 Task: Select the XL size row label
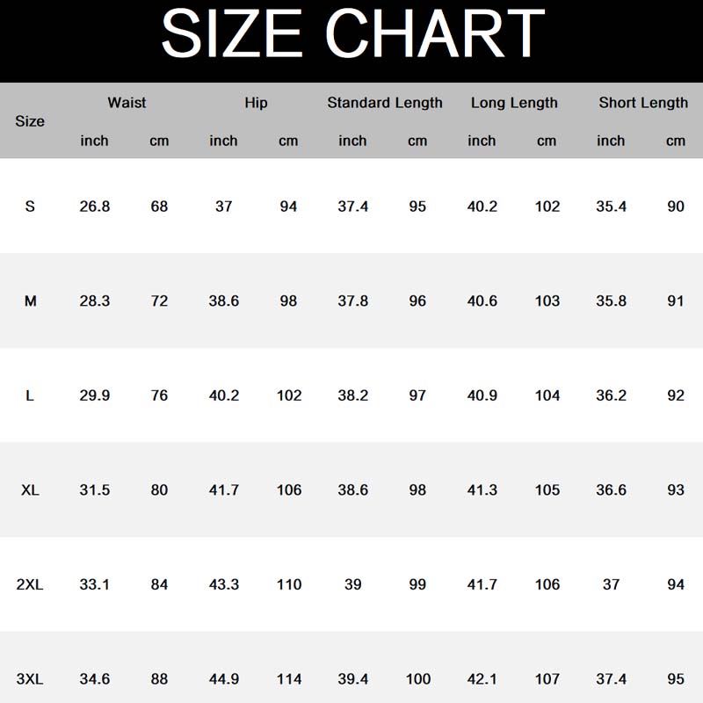pyautogui.click(x=30, y=489)
